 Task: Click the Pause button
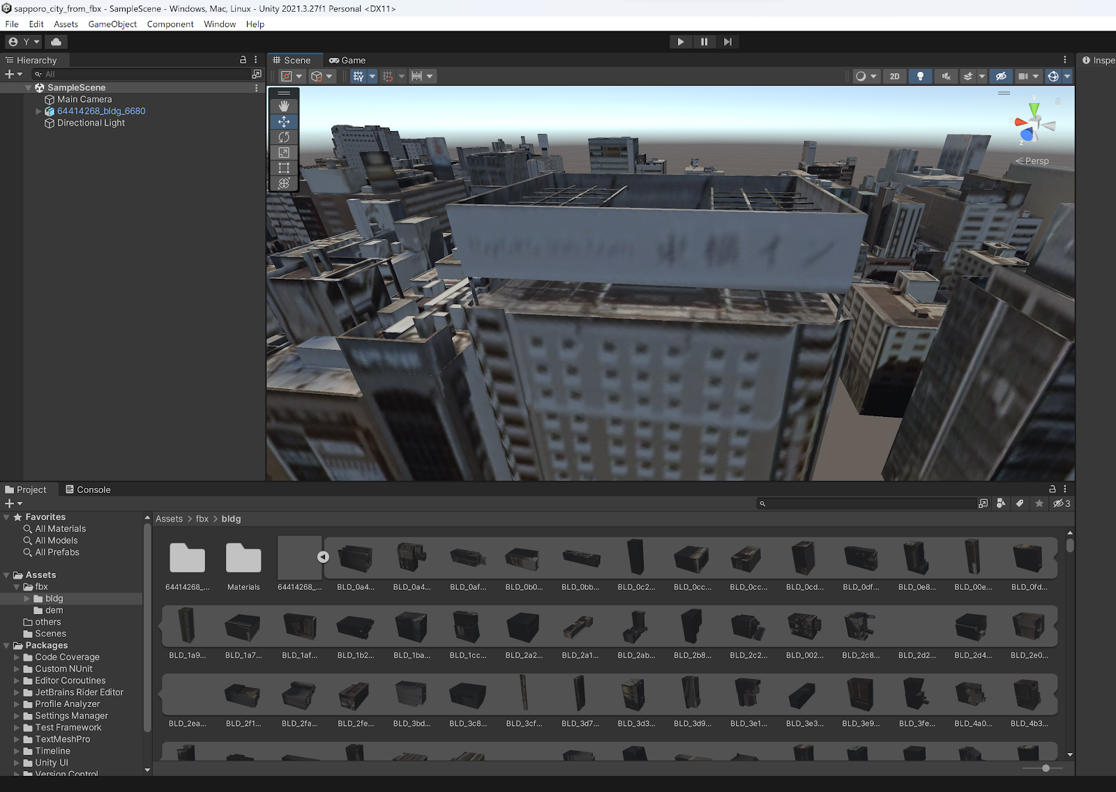704,42
